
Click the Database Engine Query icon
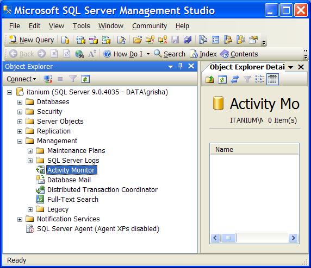point(65,40)
